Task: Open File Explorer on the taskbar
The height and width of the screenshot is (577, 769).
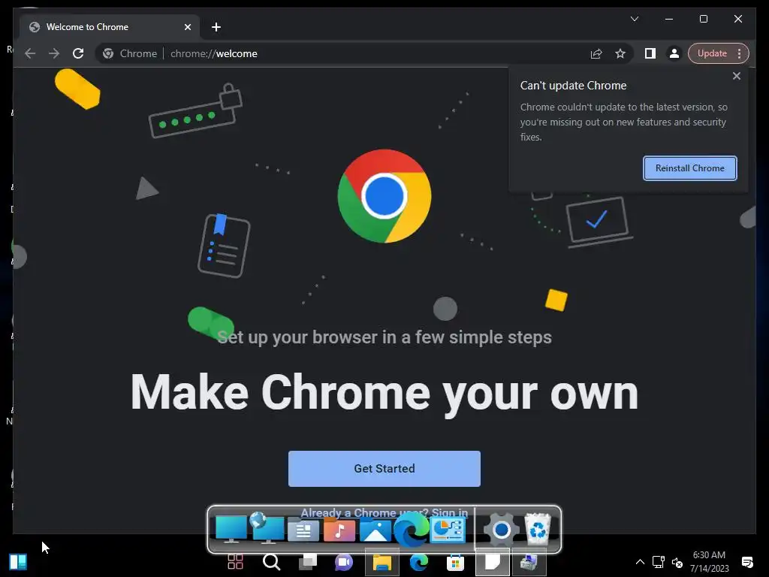Action: click(381, 562)
